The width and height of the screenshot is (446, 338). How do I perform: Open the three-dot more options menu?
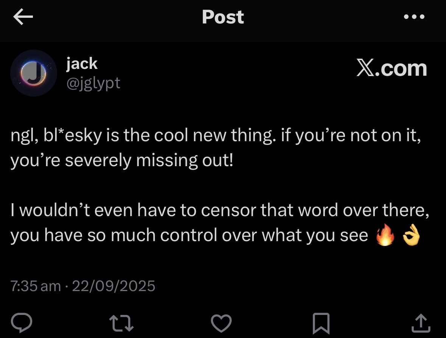[x=414, y=17]
